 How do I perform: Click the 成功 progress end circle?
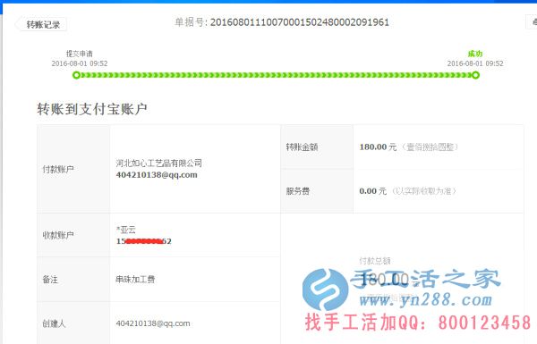(x=475, y=75)
